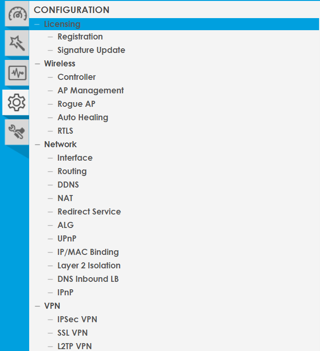Viewport: 320px width, 351px height.
Task: Open the Registration page
Action: point(80,37)
